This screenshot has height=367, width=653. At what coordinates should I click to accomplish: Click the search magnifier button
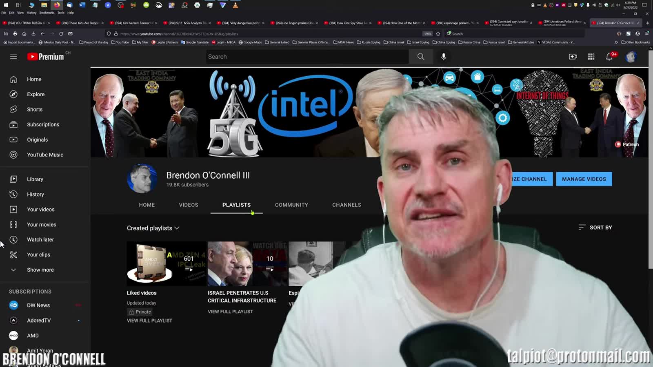[421, 57]
